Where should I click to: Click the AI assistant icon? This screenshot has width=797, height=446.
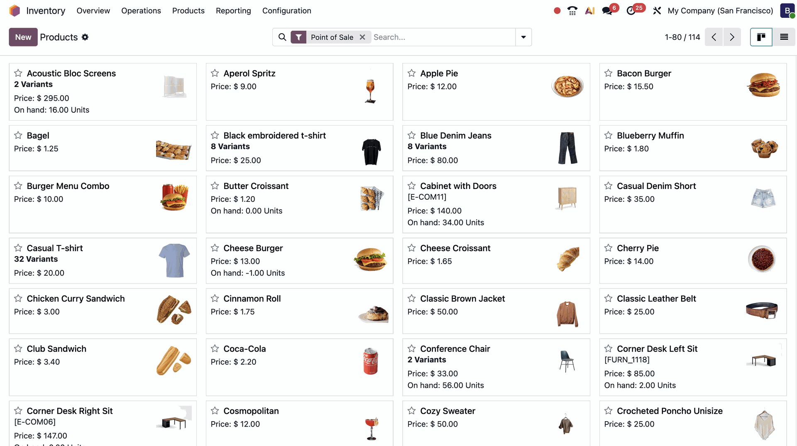(590, 11)
